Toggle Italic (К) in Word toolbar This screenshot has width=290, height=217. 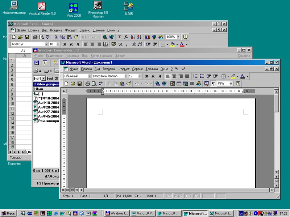(153, 76)
